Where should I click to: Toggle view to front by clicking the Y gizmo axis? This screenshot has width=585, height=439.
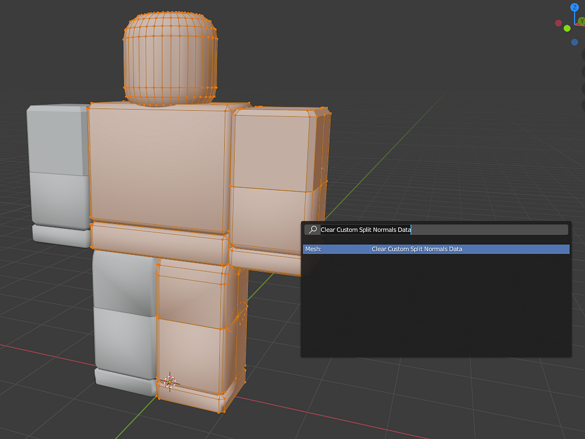581,20
